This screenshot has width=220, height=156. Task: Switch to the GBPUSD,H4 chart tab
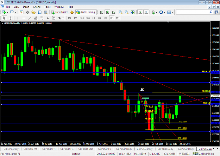pyautogui.click(x=49, y=149)
